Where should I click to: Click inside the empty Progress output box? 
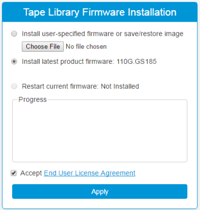99,132
